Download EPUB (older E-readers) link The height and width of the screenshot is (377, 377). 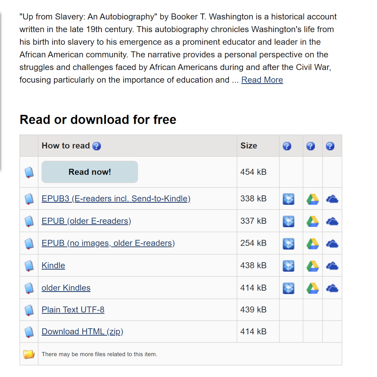[86, 221]
